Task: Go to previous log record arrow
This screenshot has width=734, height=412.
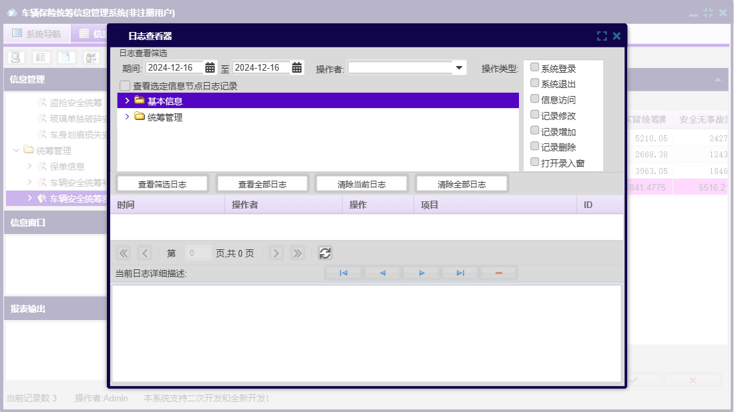Action: click(382, 273)
